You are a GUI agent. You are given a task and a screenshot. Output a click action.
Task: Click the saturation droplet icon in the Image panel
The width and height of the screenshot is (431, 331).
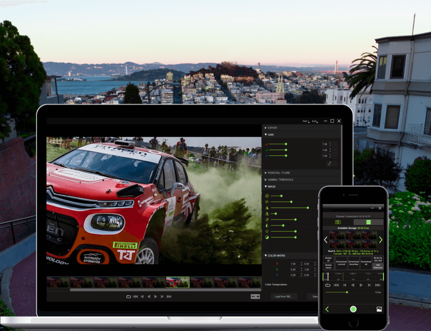click(x=266, y=225)
